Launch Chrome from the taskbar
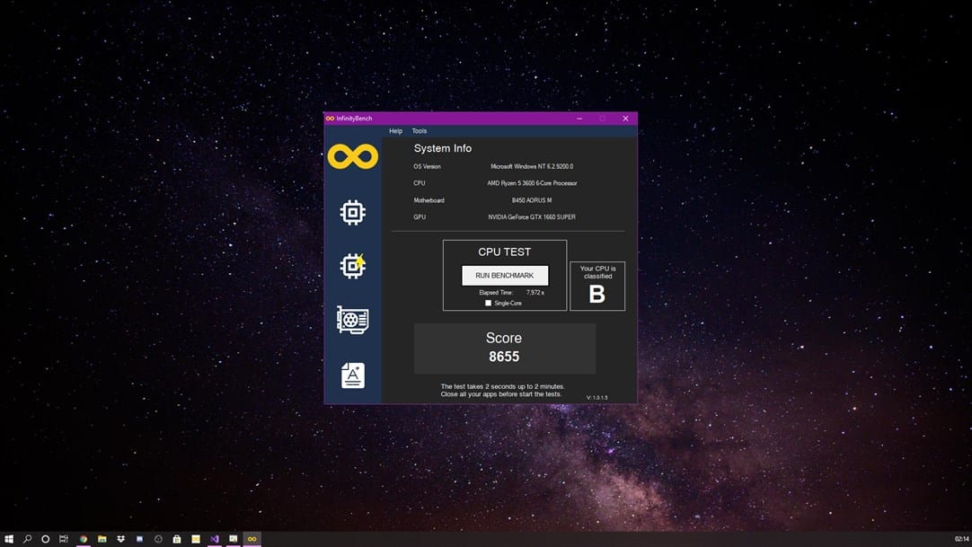This screenshot has height=547, width=972. pos(84,539)
